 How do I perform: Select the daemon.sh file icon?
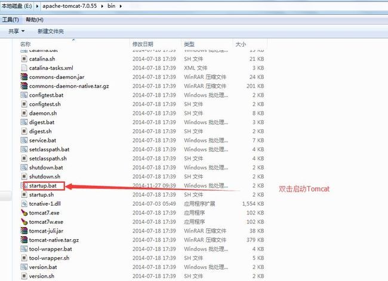point(24,113)
